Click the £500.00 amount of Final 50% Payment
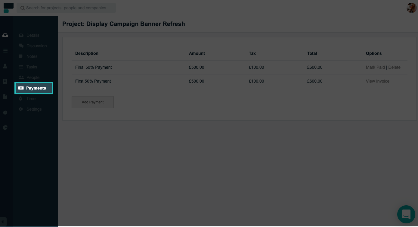This screenshot has width=418, height=227. coord(197,67)
